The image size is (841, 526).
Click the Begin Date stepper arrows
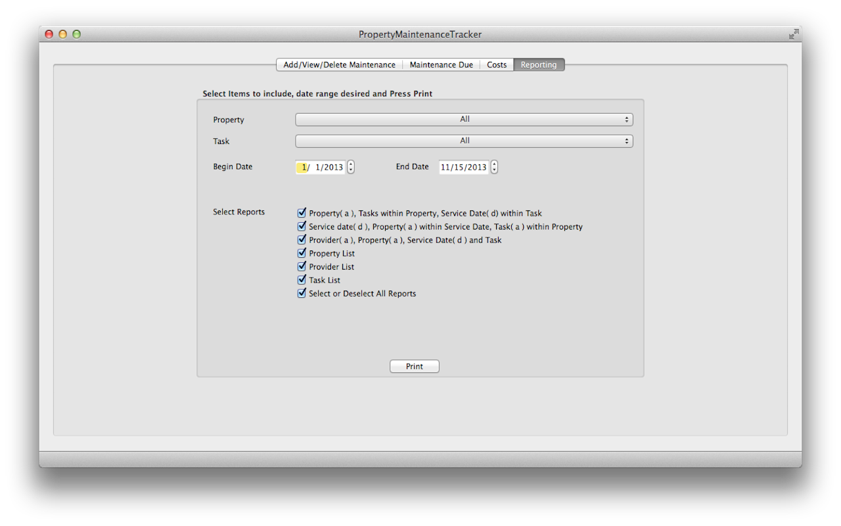[351, 167]
